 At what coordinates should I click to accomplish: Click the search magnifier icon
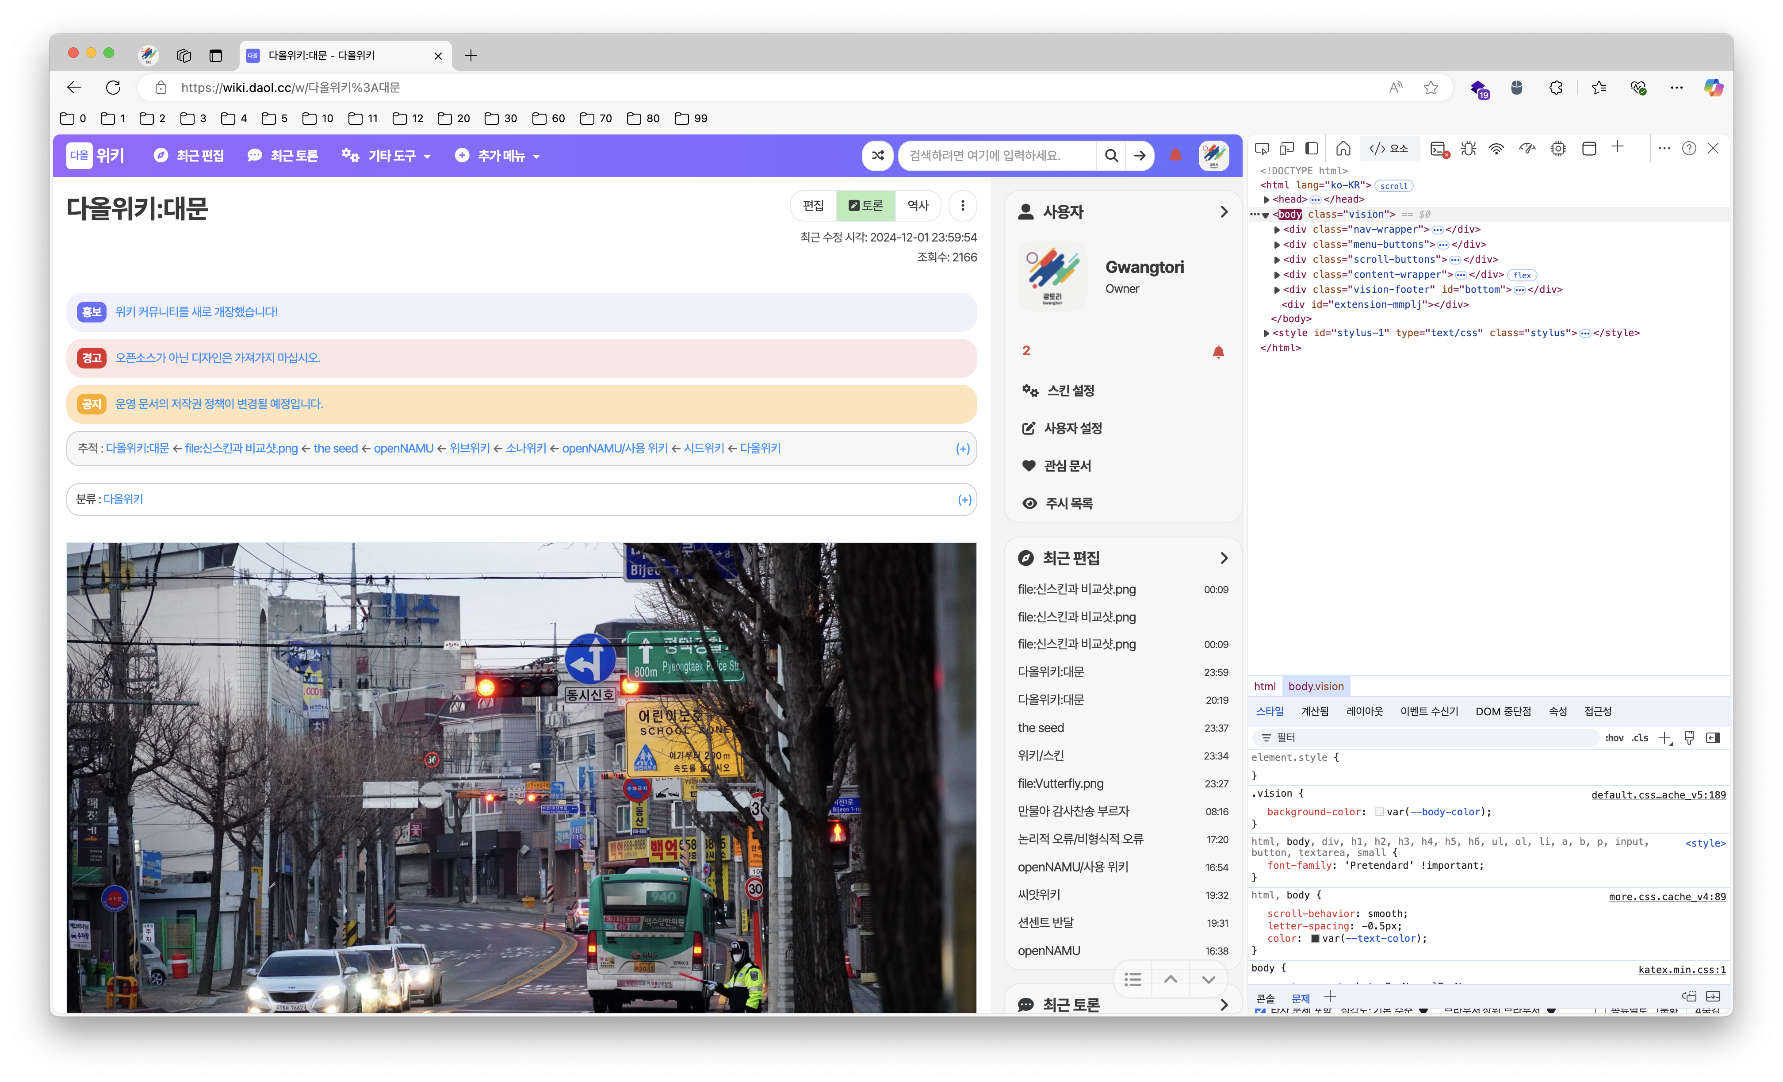(1110, 155)
